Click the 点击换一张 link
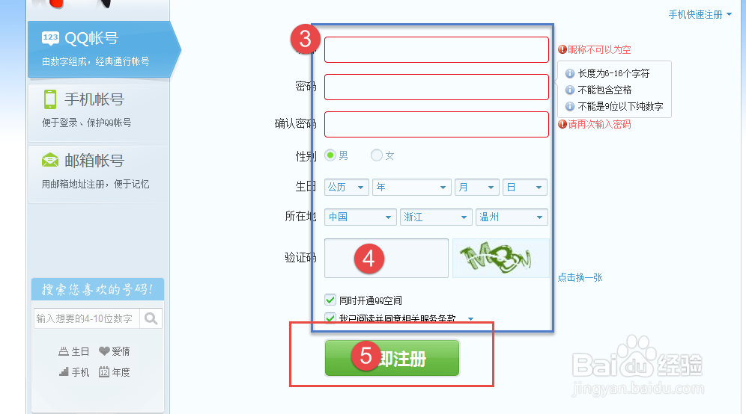 click(580, 277)
